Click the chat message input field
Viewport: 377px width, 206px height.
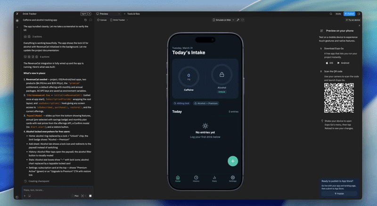click(x=52, y=190)
